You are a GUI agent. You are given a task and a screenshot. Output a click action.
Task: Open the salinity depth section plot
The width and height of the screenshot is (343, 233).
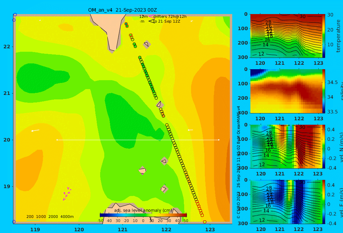click(286, 91)
